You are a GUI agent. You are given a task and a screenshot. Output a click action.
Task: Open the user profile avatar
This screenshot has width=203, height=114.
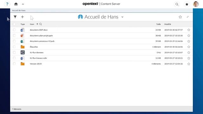(x=196, y=4)
